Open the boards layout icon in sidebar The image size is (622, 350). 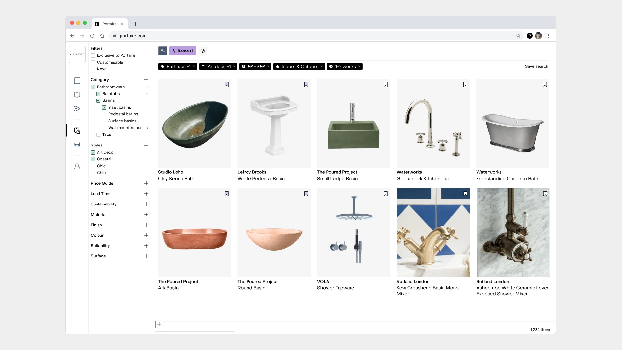(77, 81)
